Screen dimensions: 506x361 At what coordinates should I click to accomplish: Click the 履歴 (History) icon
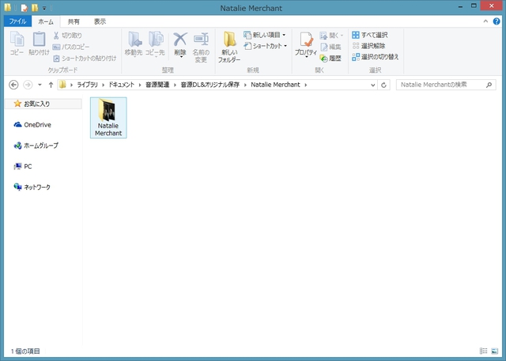pyautogui.click(x=331, y=59)
